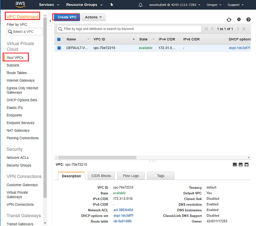256x226 pixels.
Task: Open Elastic IPs in sidebar
Action: coord(15,108)
